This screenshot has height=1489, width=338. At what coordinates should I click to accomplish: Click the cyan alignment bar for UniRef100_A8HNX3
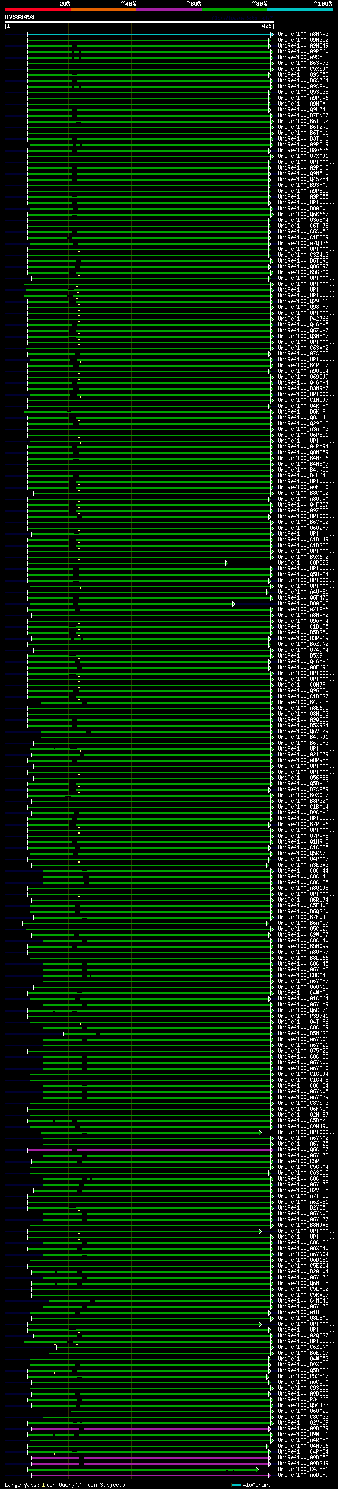(149, 34)
